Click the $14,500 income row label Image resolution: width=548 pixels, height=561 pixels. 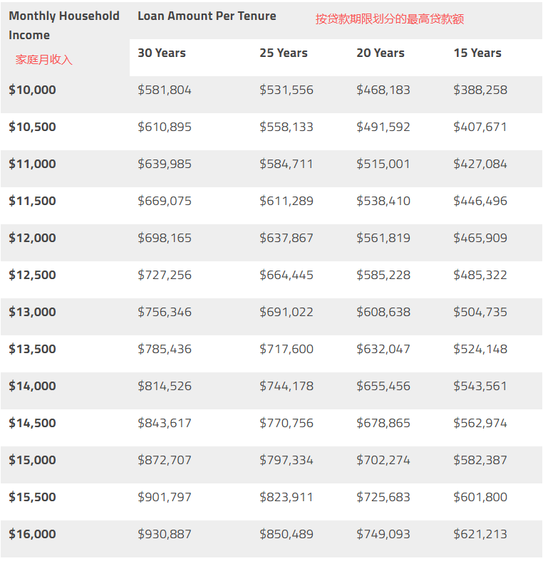tap(32, 423)
